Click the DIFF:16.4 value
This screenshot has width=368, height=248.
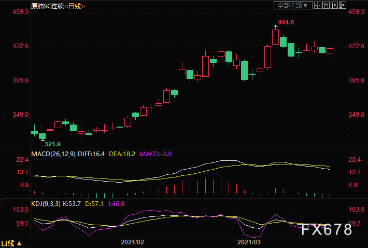[x=91, y=154]
